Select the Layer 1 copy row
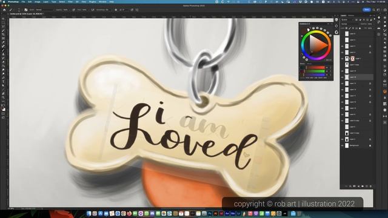 click(x=357, y=65)
